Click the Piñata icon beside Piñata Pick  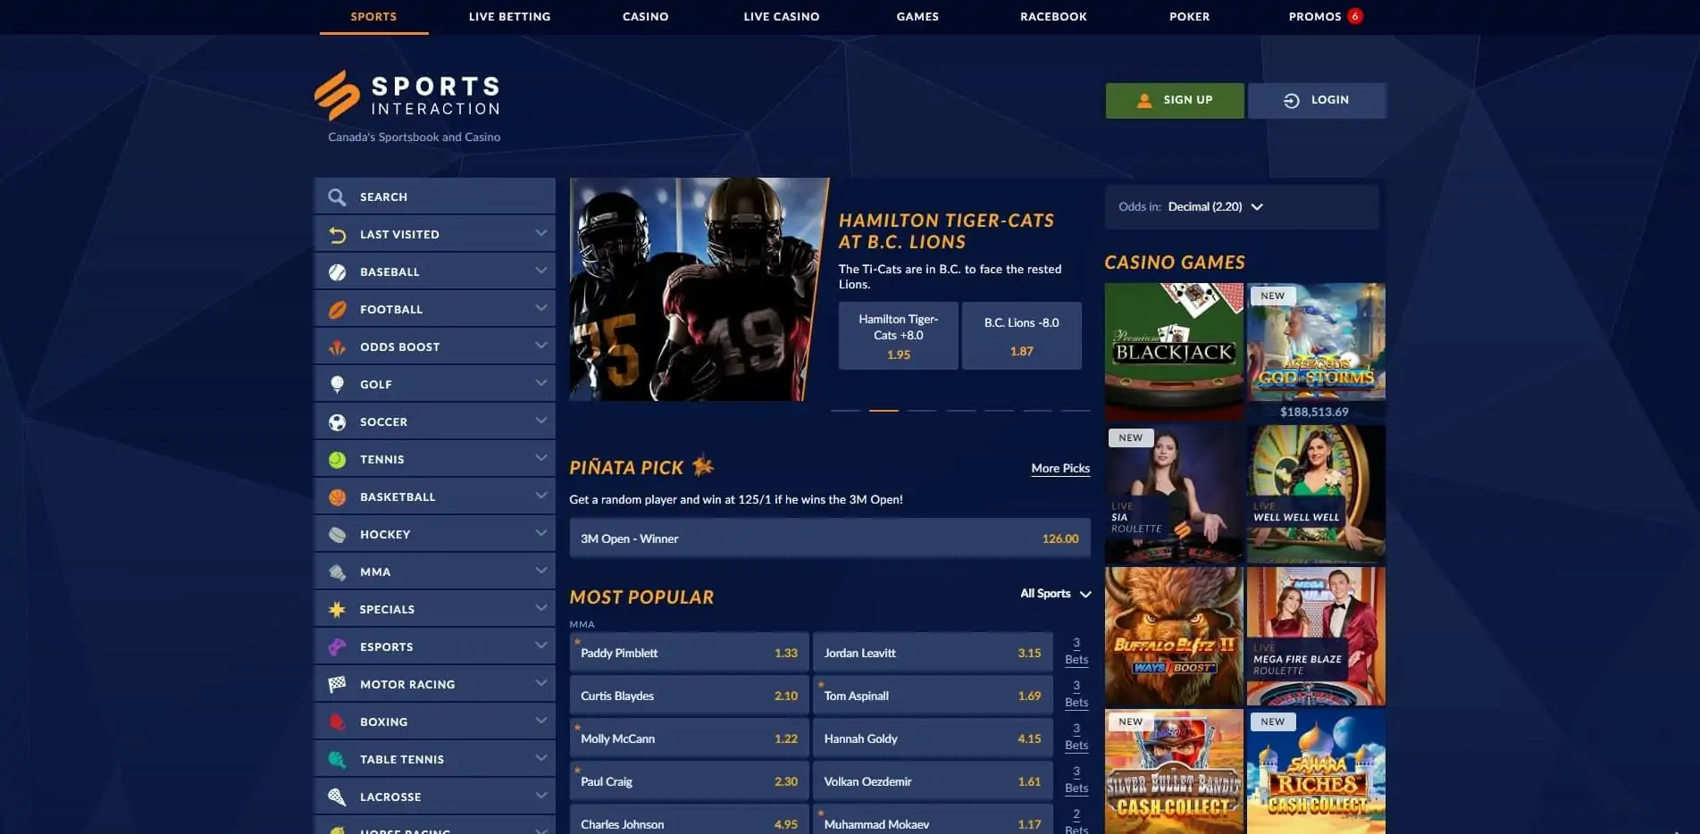703,464
